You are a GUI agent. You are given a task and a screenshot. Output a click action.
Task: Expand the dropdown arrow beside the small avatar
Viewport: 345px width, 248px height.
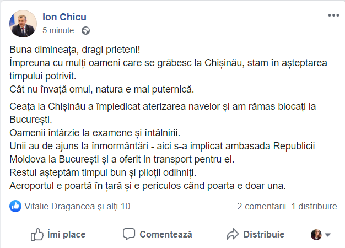pos(327,235)
